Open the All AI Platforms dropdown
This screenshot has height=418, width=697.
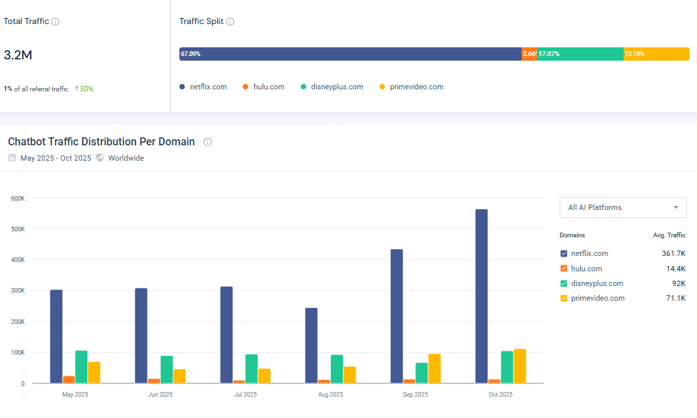pos(622,207)
